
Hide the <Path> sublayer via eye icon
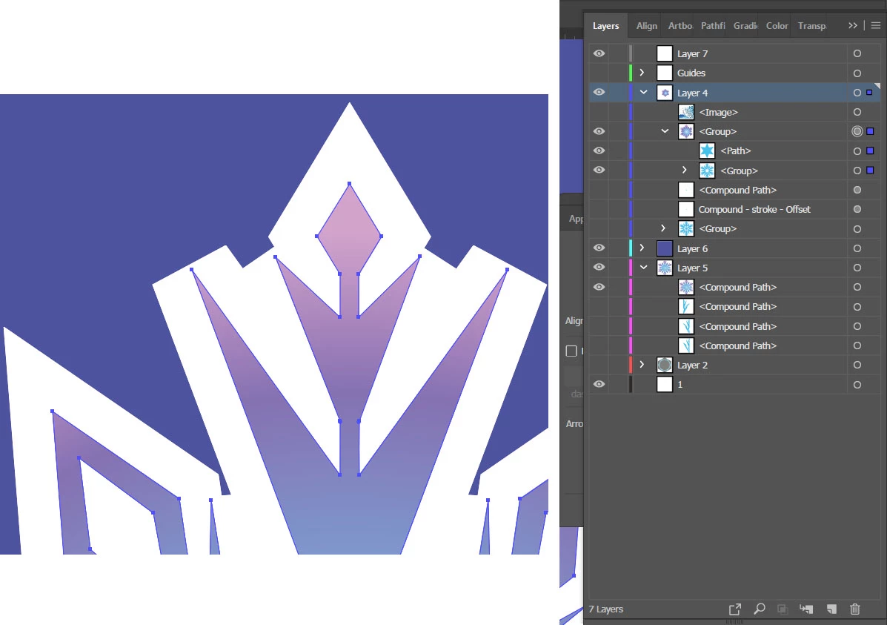click(599, 151)
